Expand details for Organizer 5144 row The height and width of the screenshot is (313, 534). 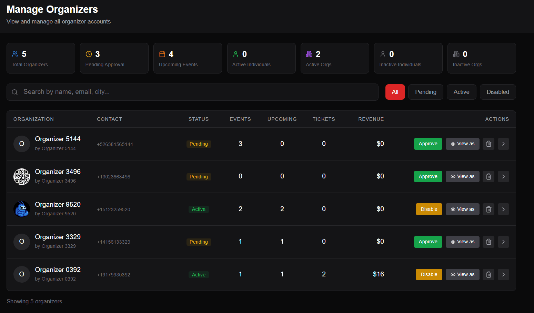[x=503, y=144]
